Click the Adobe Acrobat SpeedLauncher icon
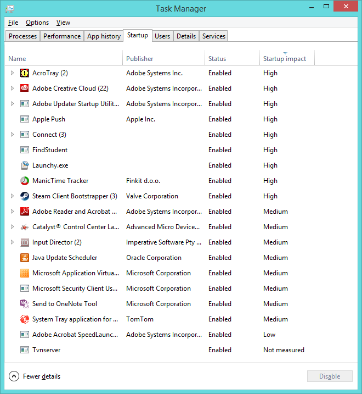The width and height of the screenshot is (362, 394). tap(25, 335)
